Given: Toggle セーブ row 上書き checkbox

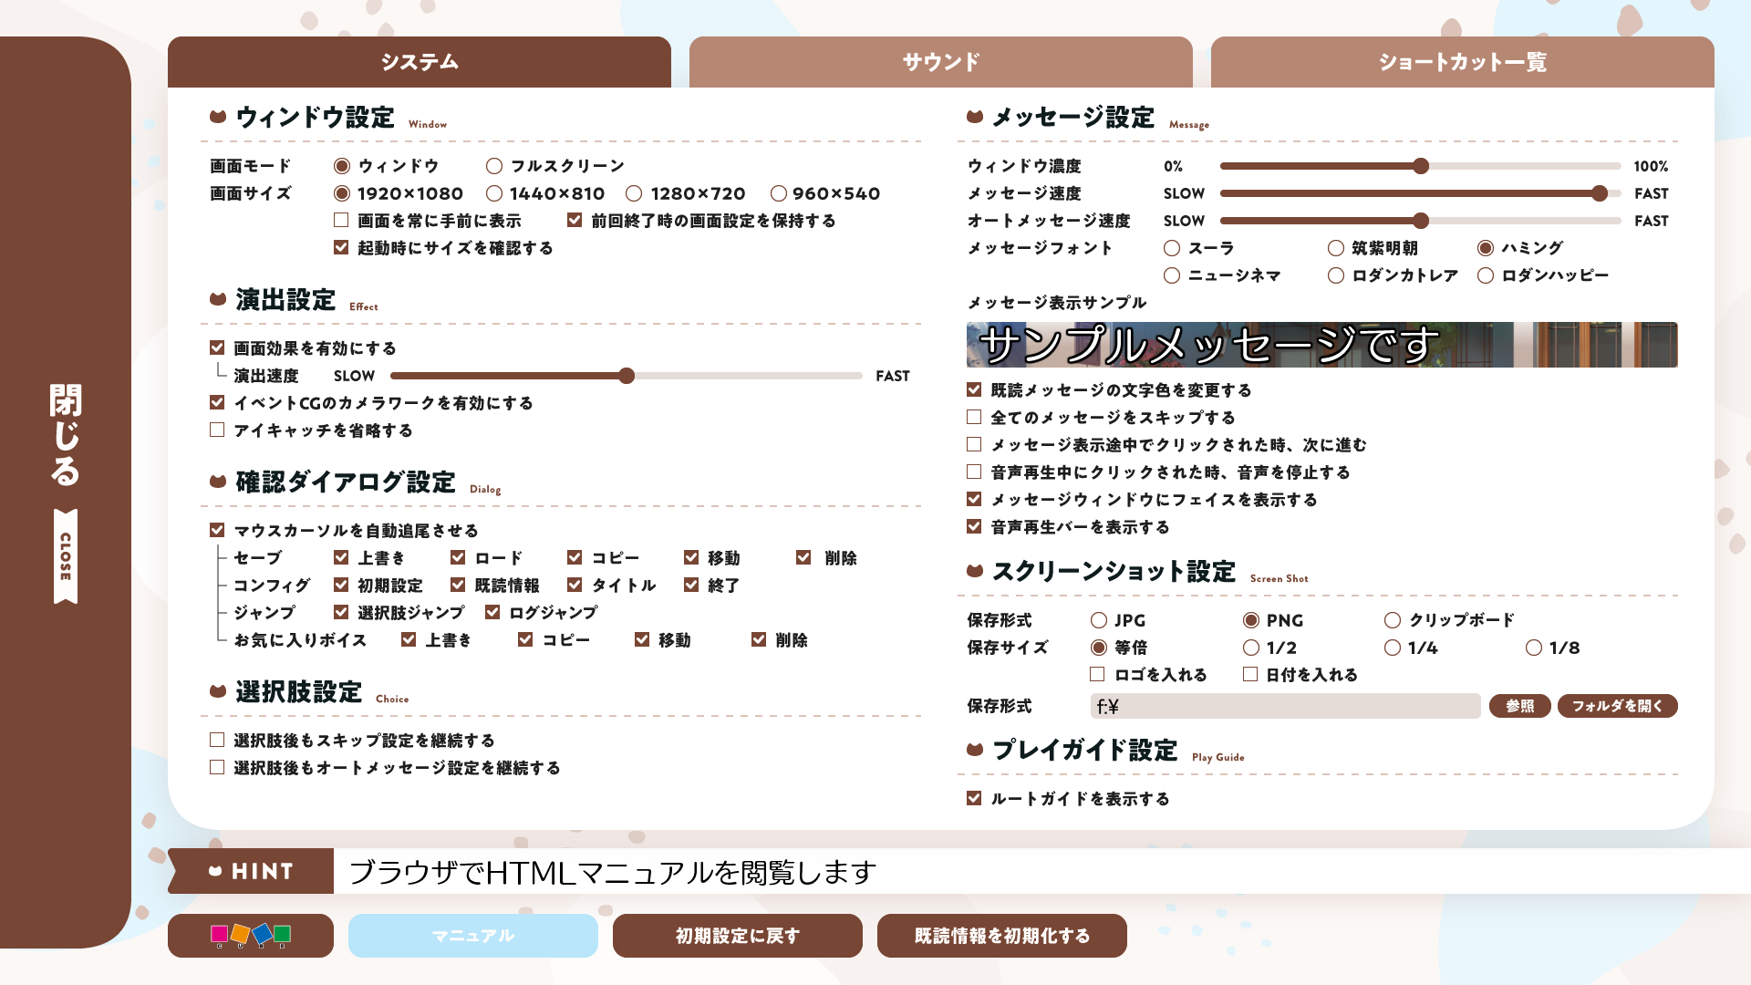Looking at the screenshot, I should tap(341, 558).
